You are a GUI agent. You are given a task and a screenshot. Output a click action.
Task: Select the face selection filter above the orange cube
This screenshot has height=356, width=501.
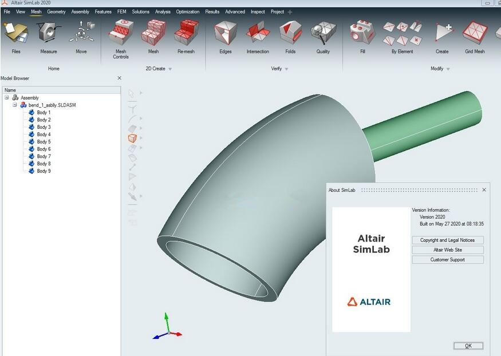[132, 129]
